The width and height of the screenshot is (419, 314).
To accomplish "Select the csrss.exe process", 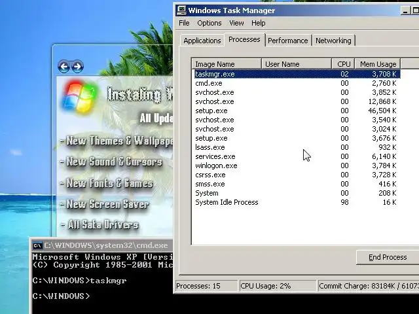I will pos(297,175).
